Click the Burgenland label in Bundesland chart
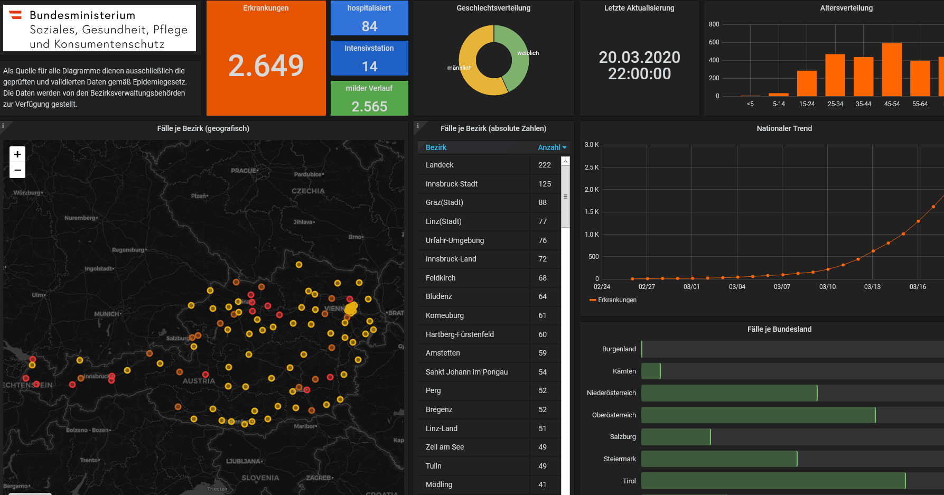 (x=619, y=349)
